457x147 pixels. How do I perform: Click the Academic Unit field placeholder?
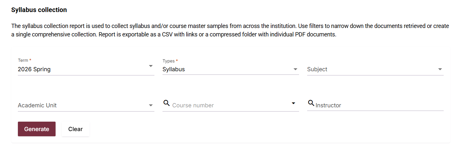[37, 105]
